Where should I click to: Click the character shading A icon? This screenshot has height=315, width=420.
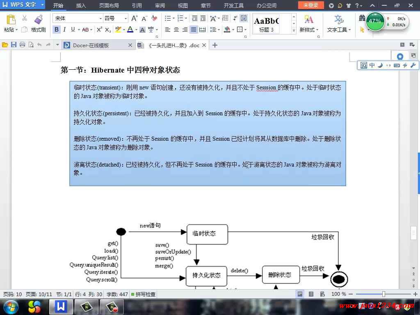[x=142, y=30]
